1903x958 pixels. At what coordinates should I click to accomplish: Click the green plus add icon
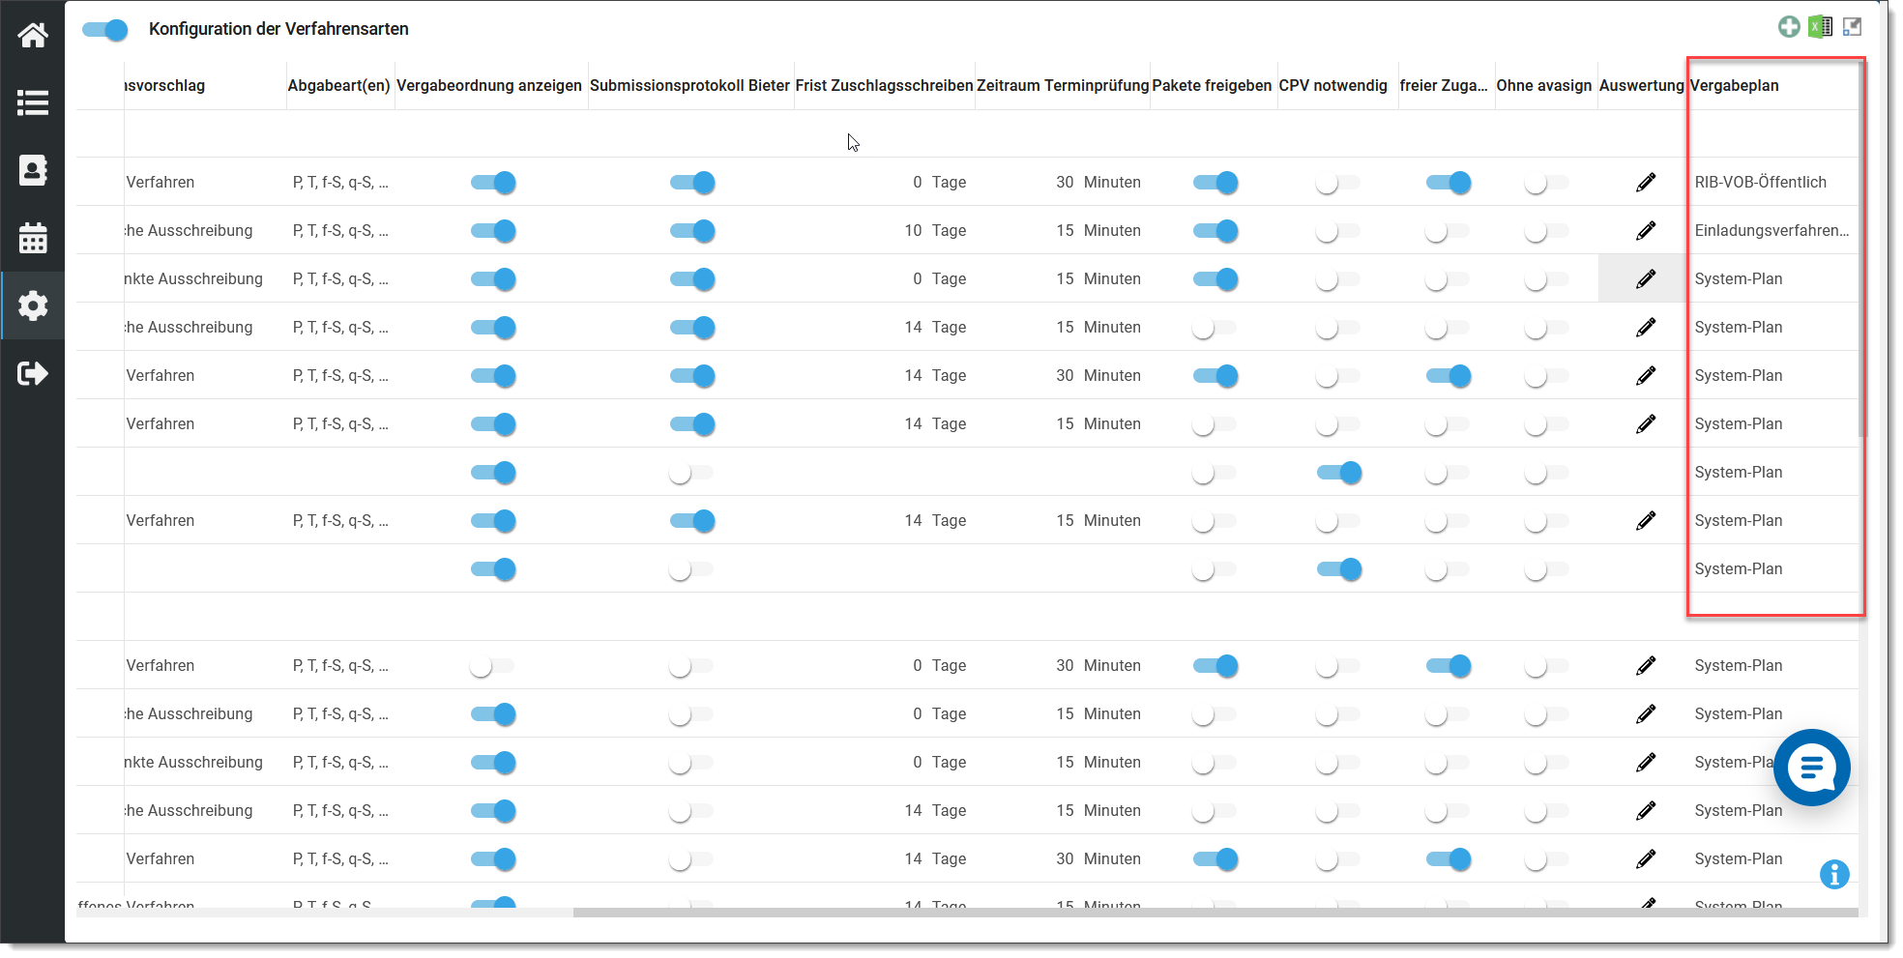point(1789,27)
